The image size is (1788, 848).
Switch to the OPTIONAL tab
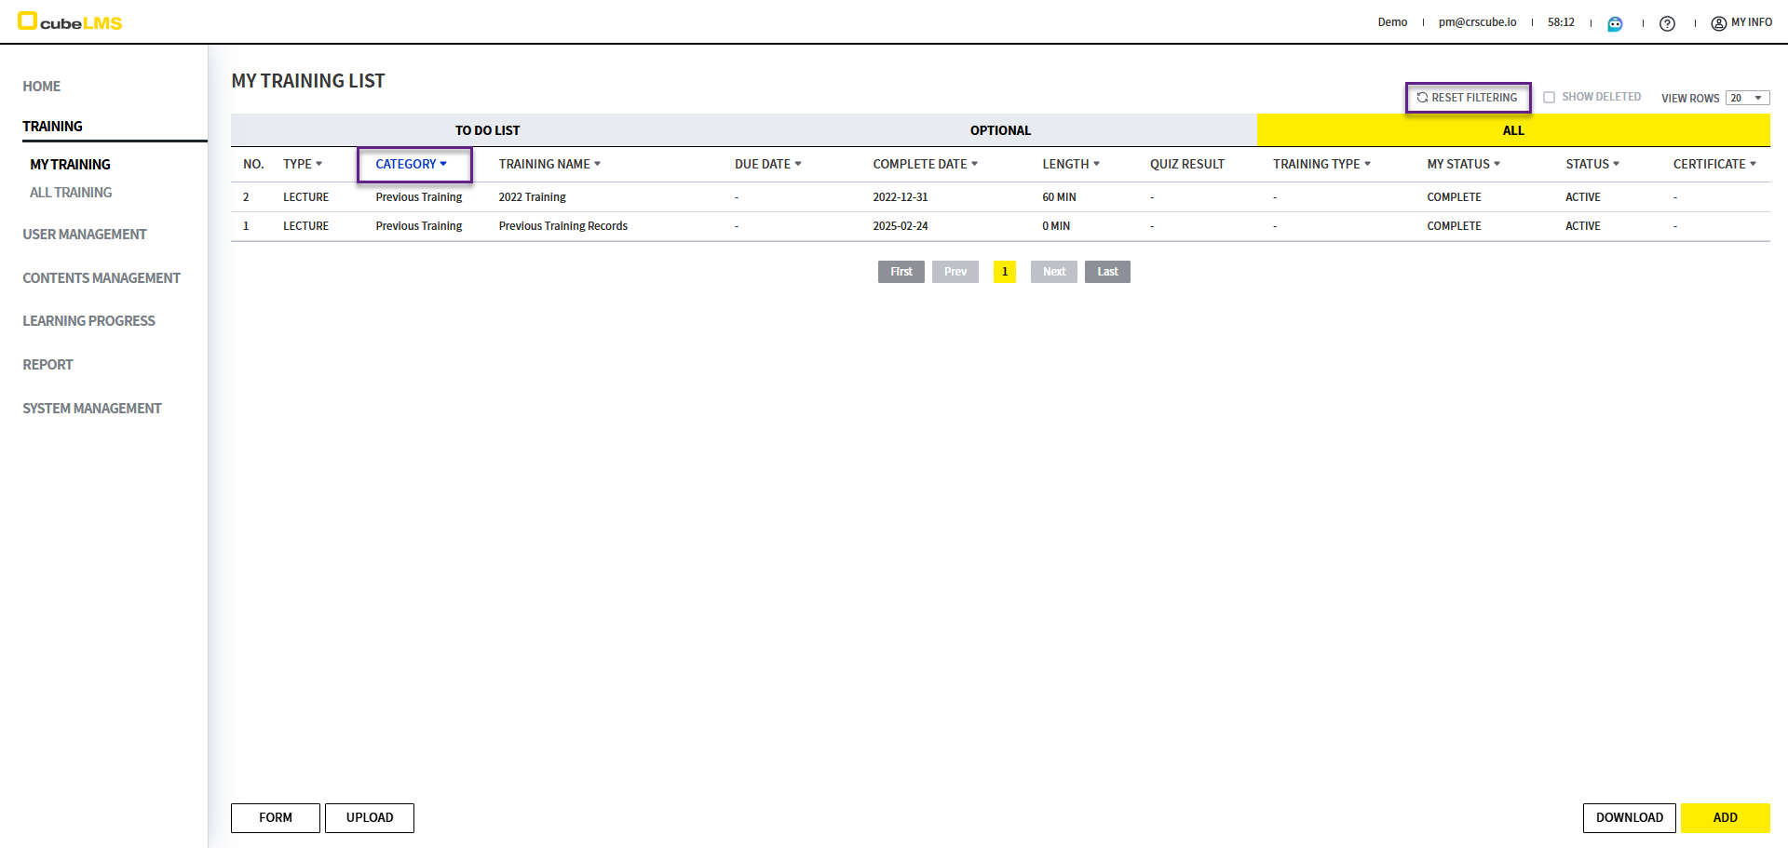tap(1000, 130)
